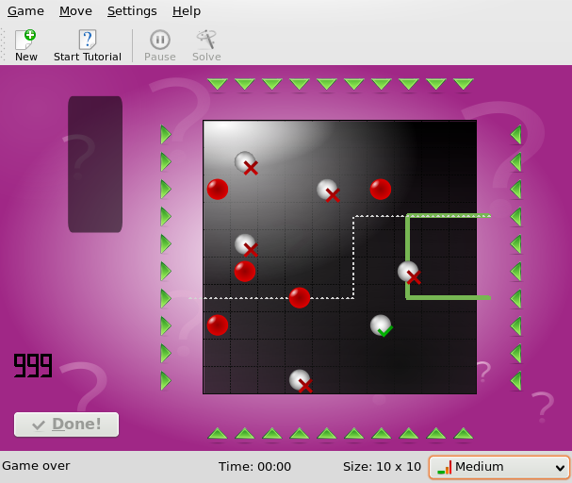Click the red ball in row three, seventh column

[381, 190]
